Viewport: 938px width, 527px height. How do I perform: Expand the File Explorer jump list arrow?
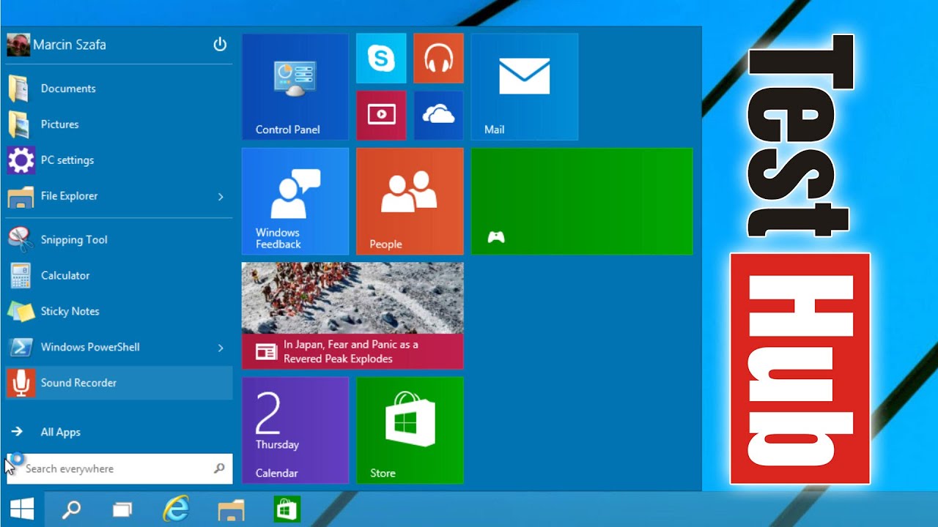pyautogui.click(x=221, y=196)
